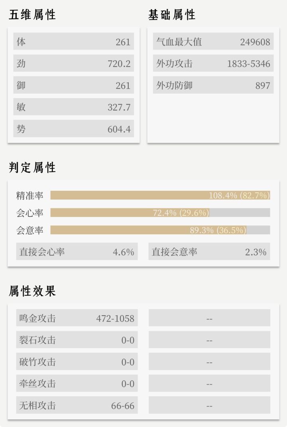Click the 外功攻击 1833-5346 row
Image resolution: width=287 pixels, height=427 pixels.
(213, 63)
